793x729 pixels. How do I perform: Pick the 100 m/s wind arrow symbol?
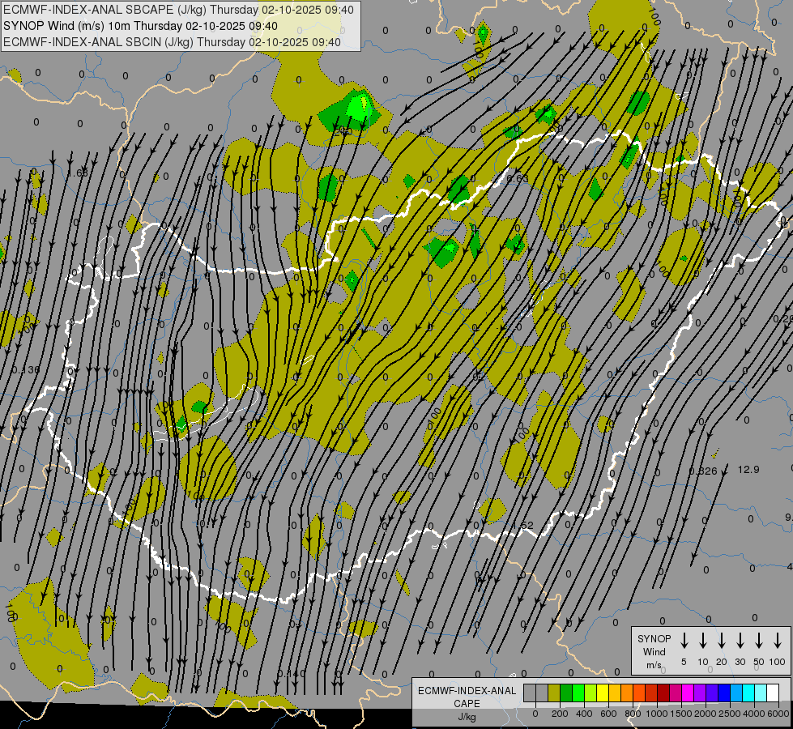coord(778,641)
